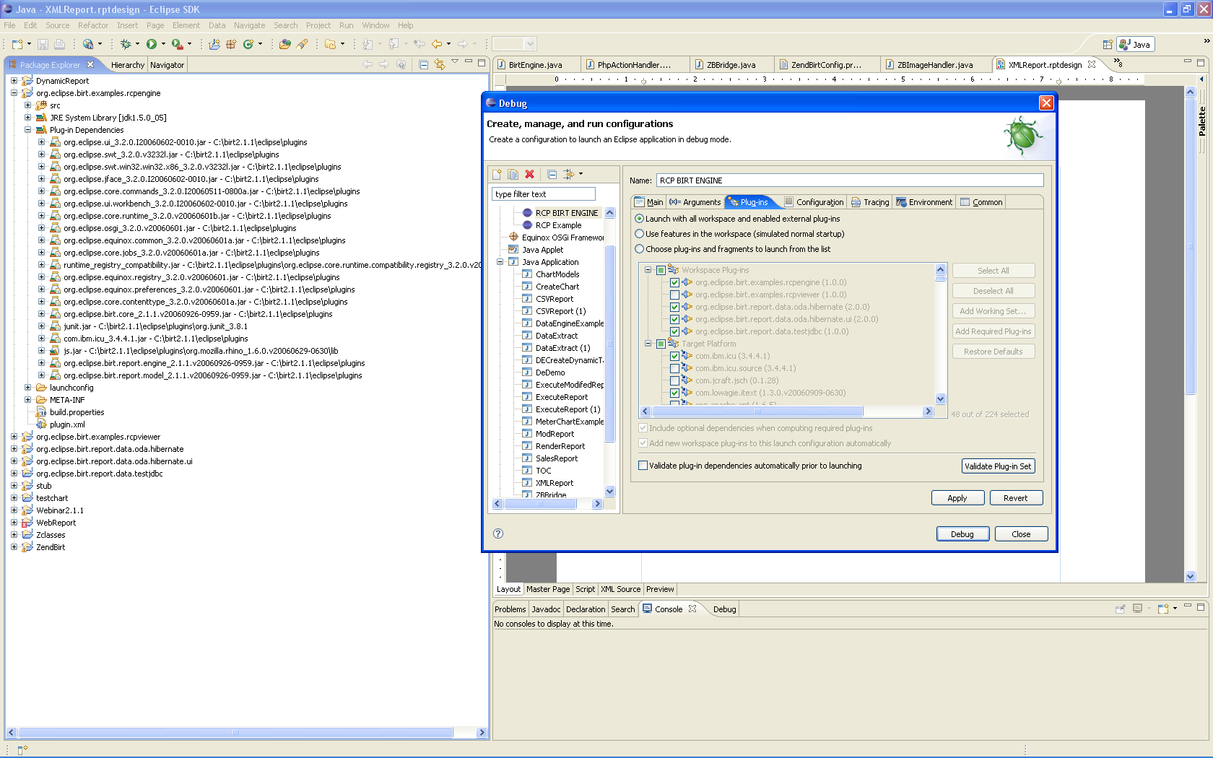Switch to the Main tab in Debug dialog
This screenshot has height=758, width=1213.
[648, 202]
